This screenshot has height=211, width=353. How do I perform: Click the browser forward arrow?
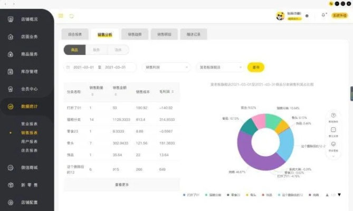coord(14,4)
